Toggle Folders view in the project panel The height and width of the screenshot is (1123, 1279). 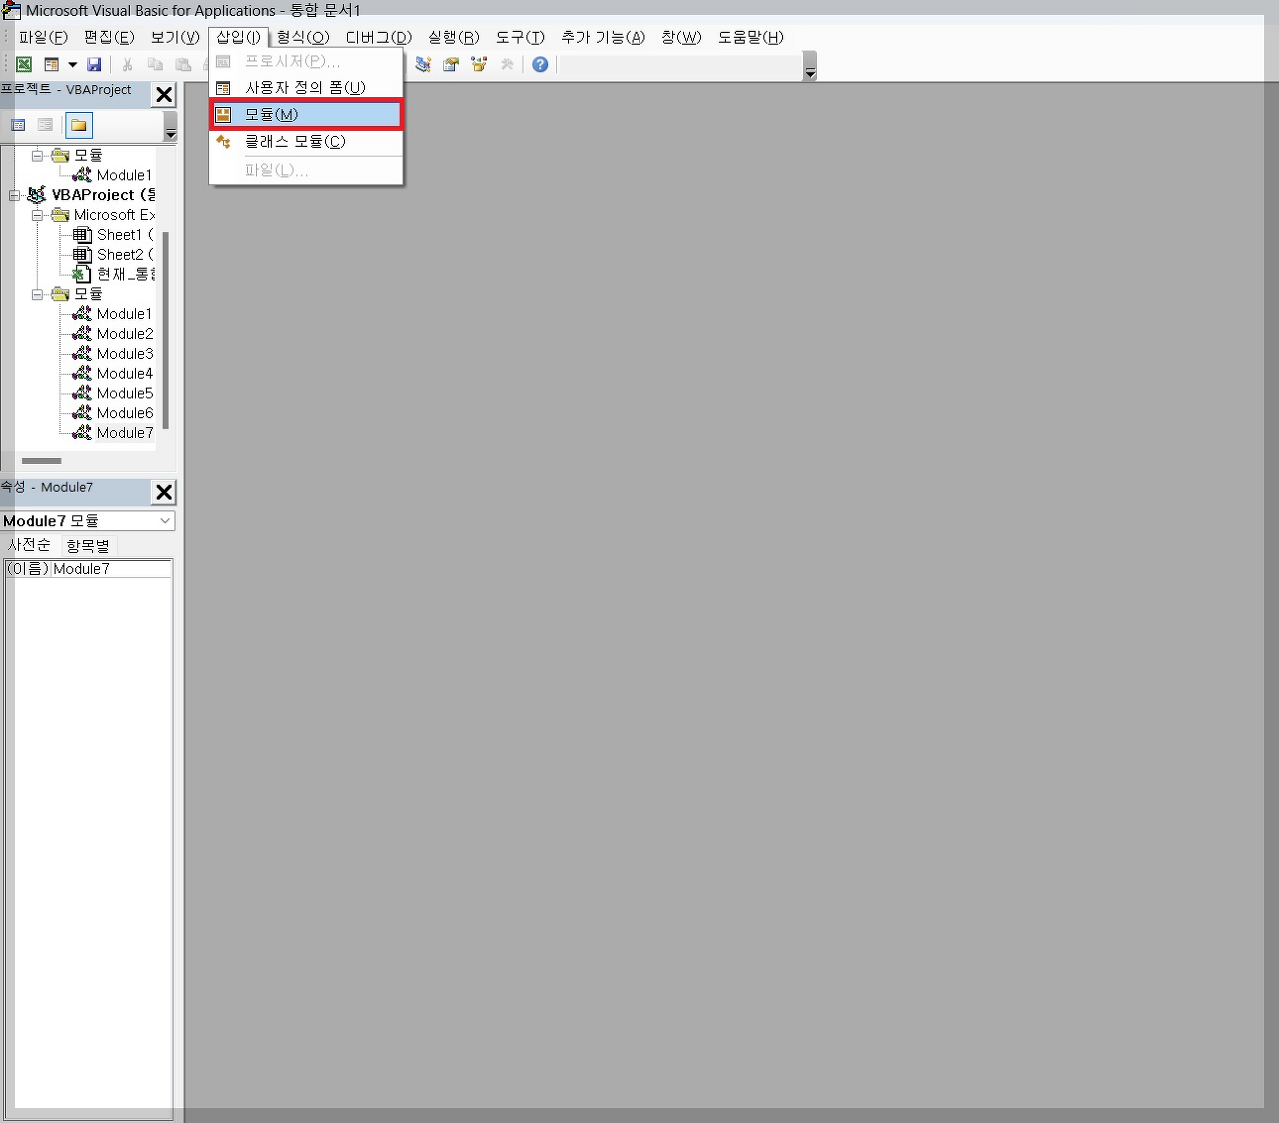79,125
